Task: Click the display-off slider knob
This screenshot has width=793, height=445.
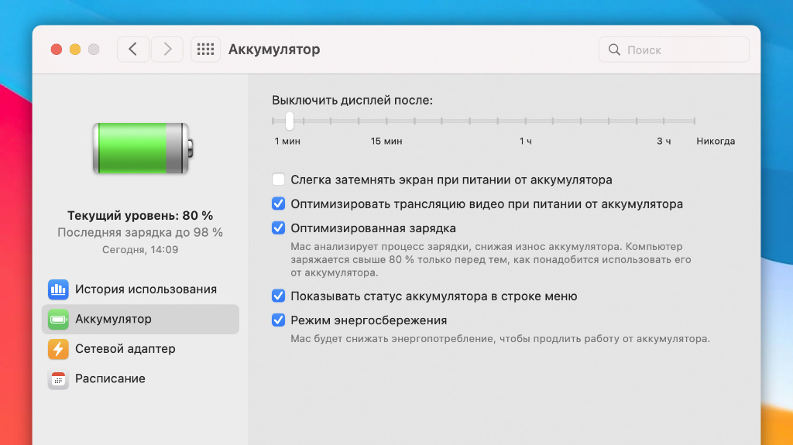Action: 290,121
